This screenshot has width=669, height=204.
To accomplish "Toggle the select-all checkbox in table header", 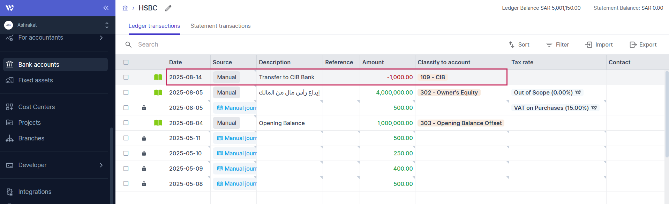I will point(126,62).
